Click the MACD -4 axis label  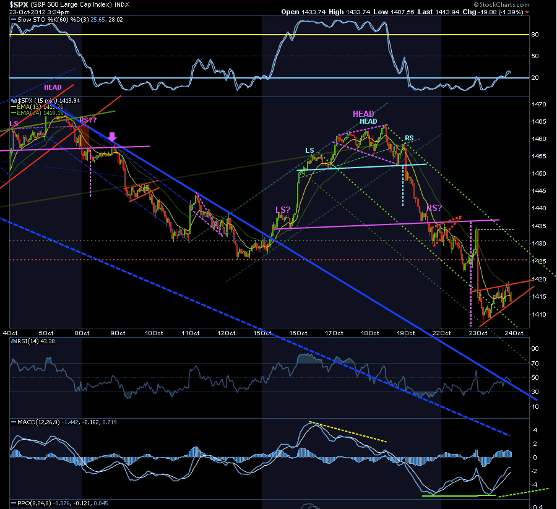click(x=535, y=485)
